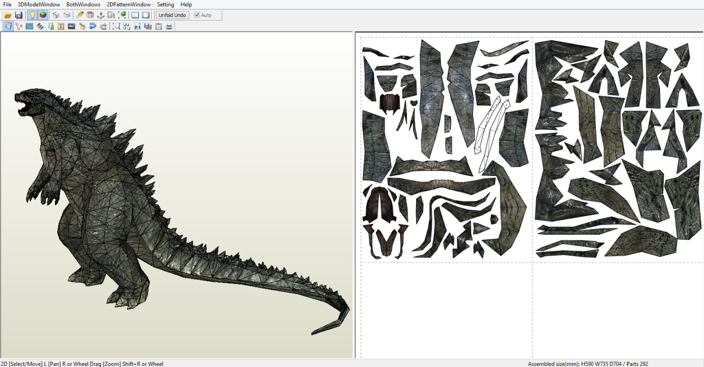Click the blue landscape image tool icon
Image resolution: width=704 pixels, height=367 pixels.
tap(71, 26)
